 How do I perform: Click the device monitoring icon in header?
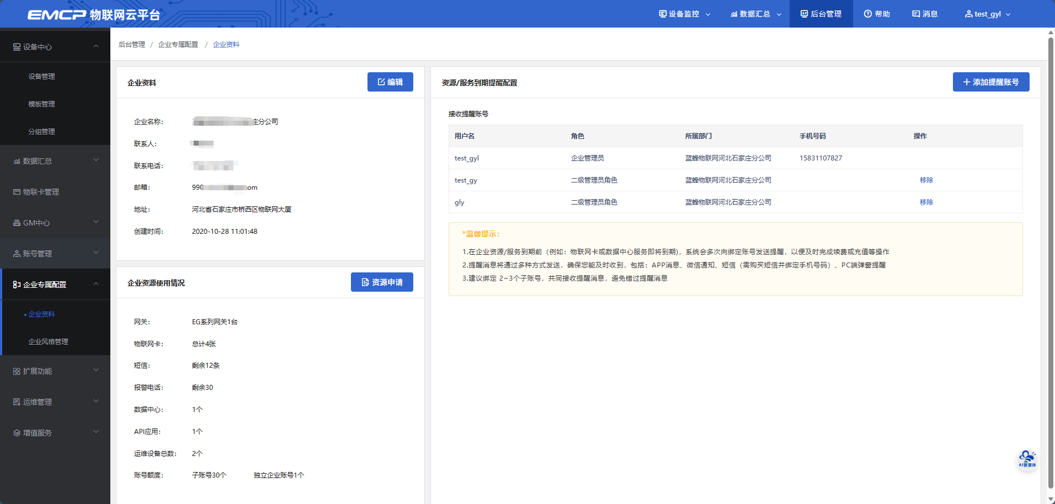pyautogui.click(x=663, y=14)
